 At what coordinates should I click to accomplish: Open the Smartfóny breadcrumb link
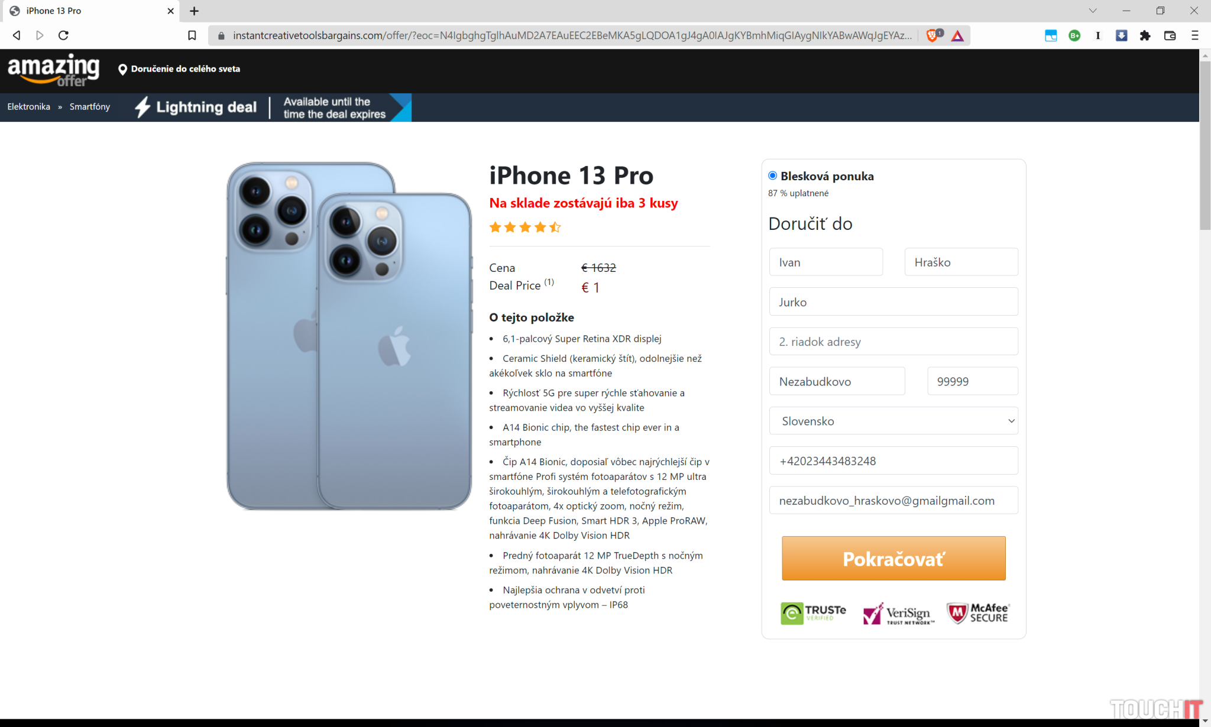click(90, 106)
